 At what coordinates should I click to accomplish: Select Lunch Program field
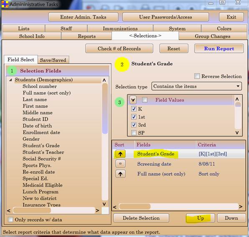(41, 192)
